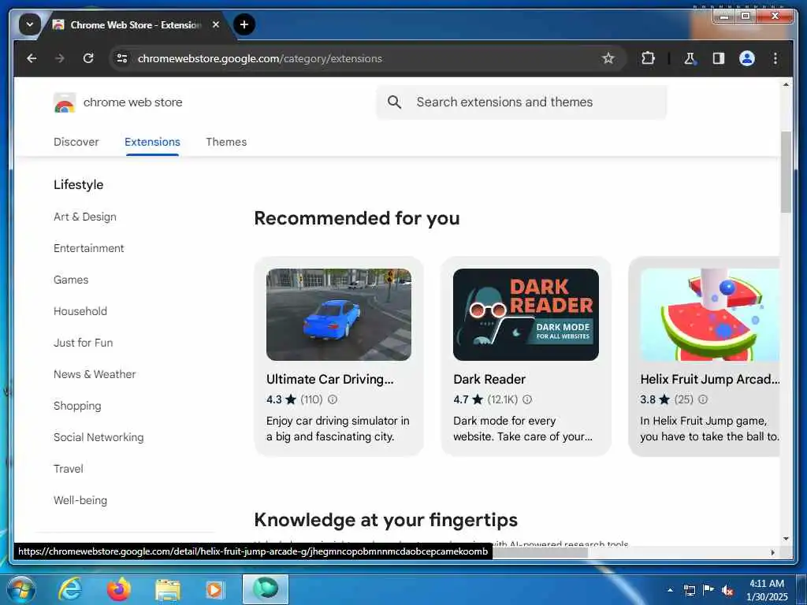Open the network tray icon
Viewport: 807px width, 605px height.
(689, 590)
